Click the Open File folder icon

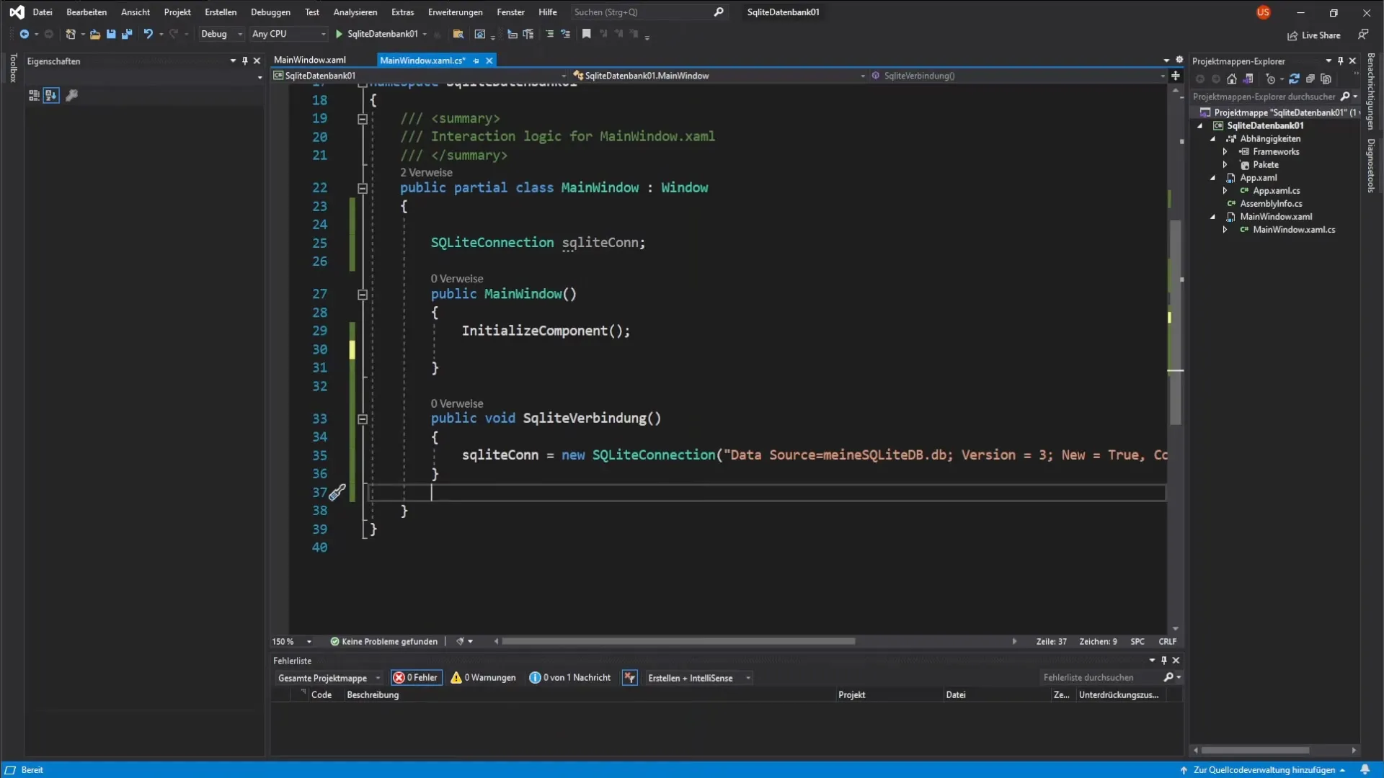[95, 34]
